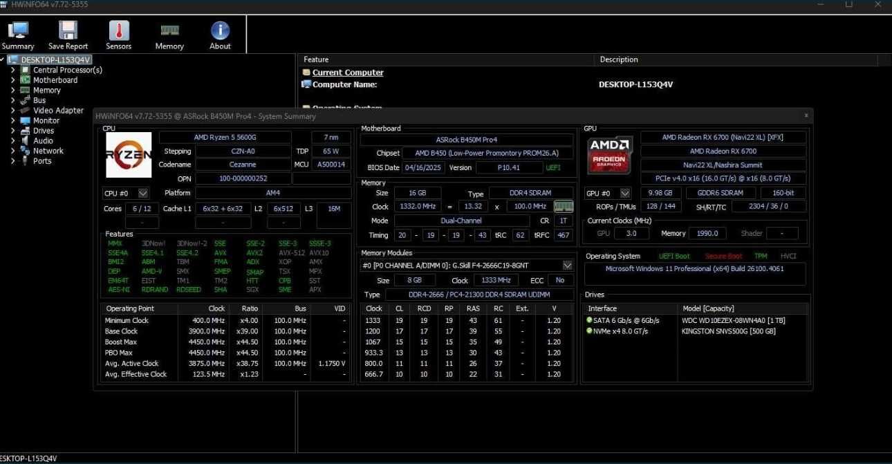Expand the Network tree node
The width and height of the screenshot is (892, 464).
pyautogui.click(x=12, y=151)
